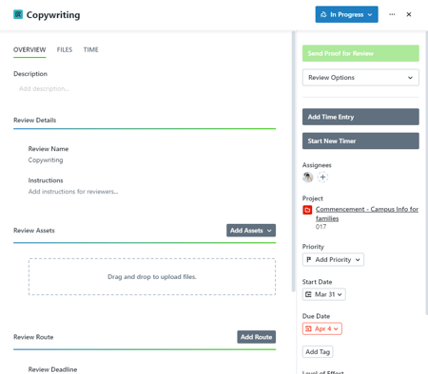Click the Add description field
This screenshot has width=428, height=374.
(x=44, y=88)
